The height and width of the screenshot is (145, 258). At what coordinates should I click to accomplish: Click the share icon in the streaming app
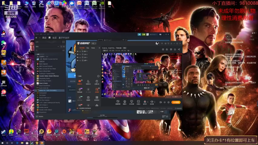pyautogui.click(x=179, y=49)
